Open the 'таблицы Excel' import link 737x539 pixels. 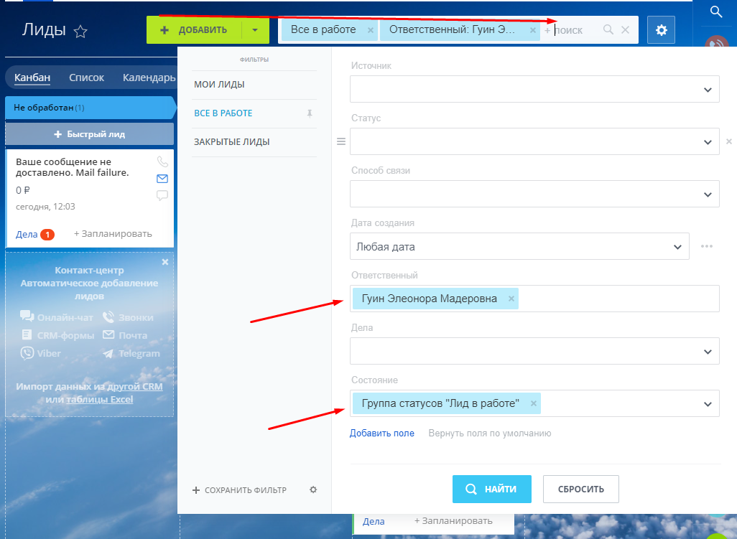(100, 400)
